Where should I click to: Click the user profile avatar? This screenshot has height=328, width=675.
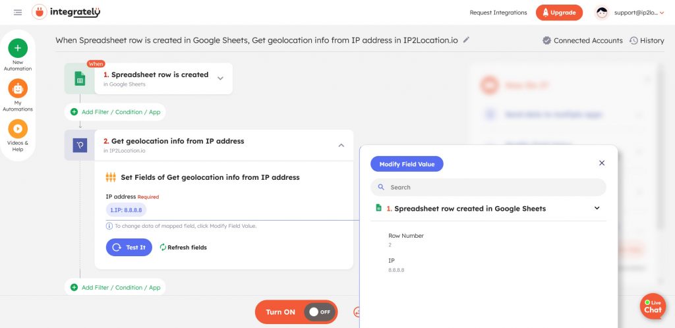pyautogui.click(x=602, y=13)
